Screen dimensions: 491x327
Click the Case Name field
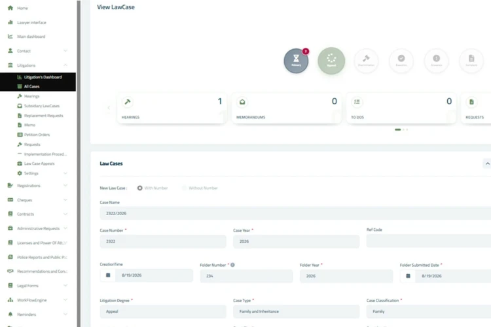pyautogui.click(x=295, y=213)
